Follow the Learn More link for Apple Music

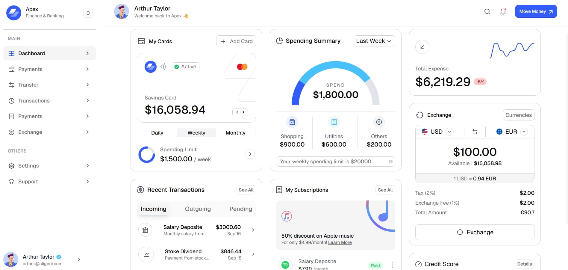coord(340,242)
